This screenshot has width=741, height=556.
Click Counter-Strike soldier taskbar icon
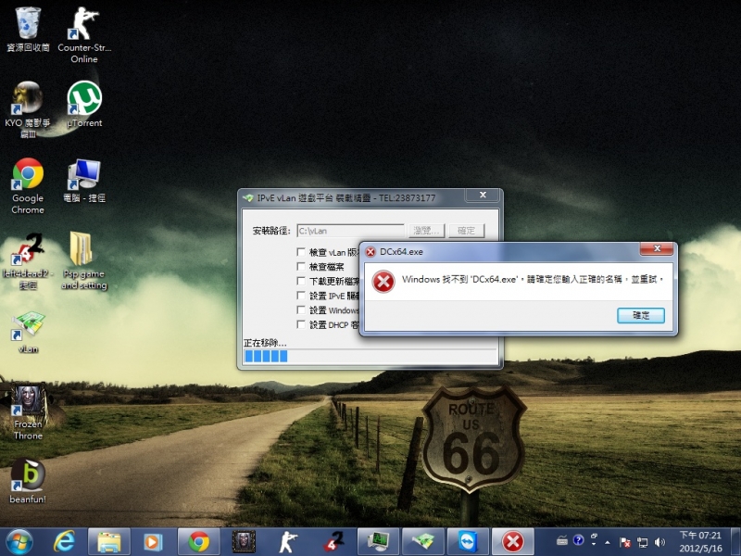[288, 541]
